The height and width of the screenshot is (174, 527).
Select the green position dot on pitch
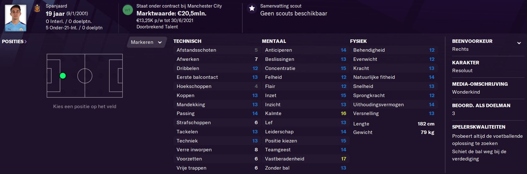tap(63, 76)
